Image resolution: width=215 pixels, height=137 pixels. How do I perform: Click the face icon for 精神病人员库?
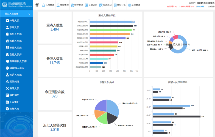pyautogui.click(x=7, y=68)
